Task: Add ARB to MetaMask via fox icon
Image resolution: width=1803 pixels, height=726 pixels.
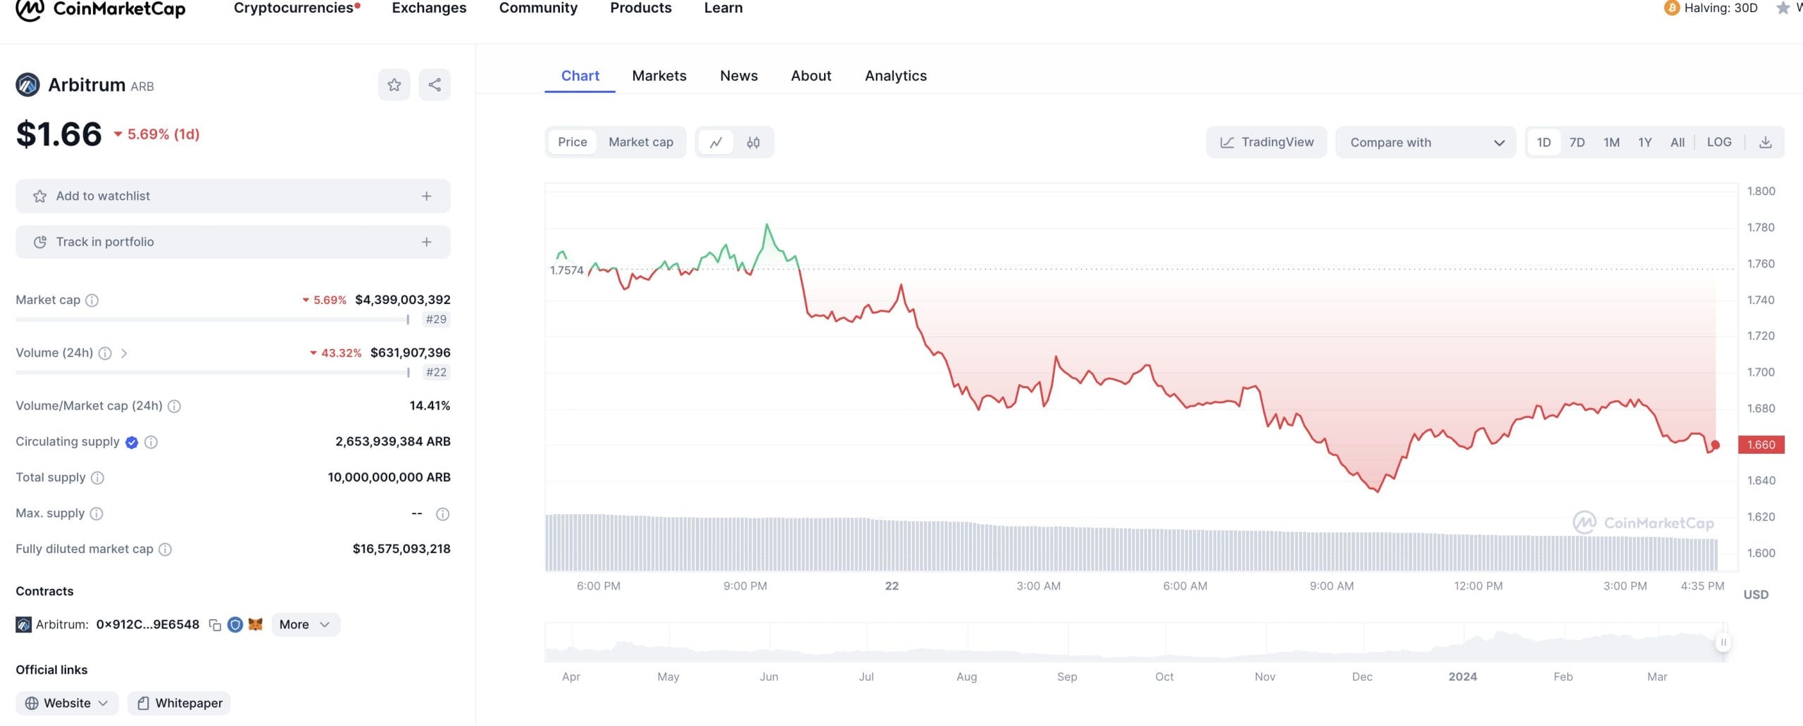Action: pos(256,624)
